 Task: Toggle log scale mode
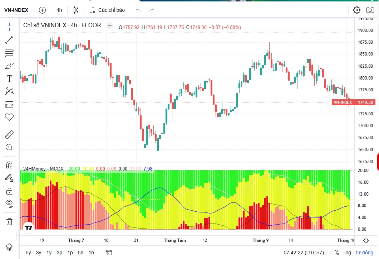(x=348, y=253)
